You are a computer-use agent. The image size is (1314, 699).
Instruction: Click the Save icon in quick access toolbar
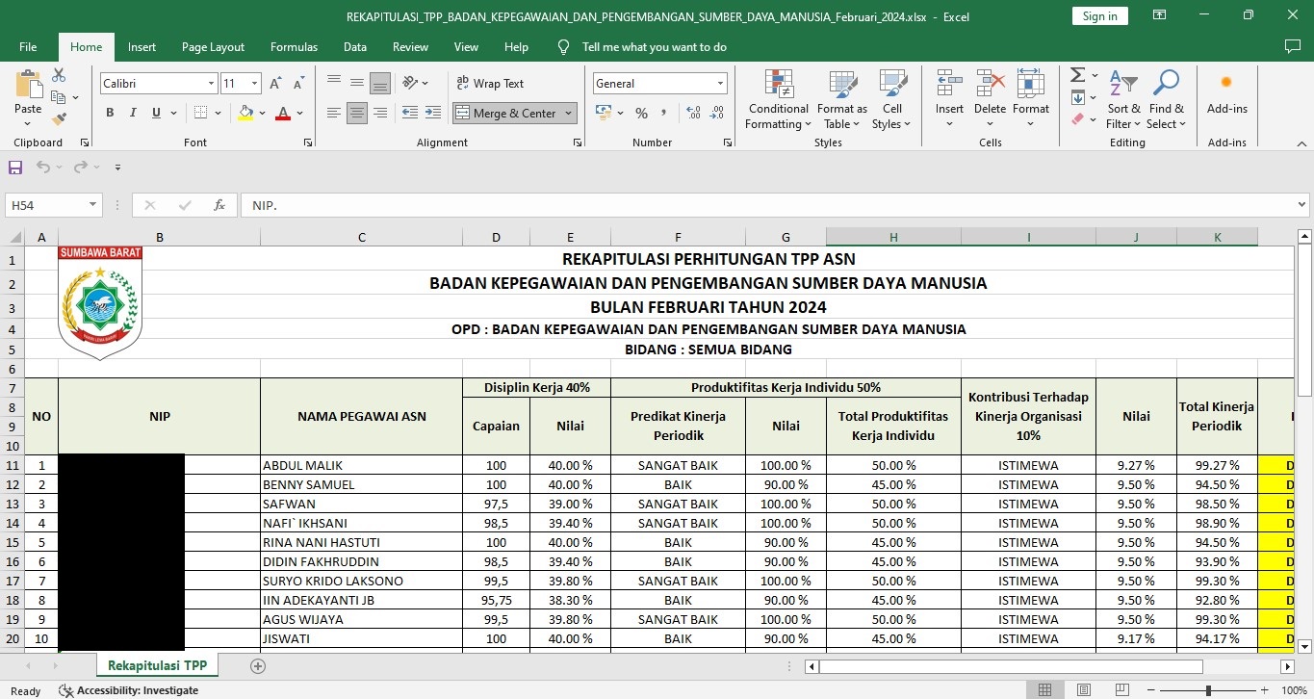(15, 168)
